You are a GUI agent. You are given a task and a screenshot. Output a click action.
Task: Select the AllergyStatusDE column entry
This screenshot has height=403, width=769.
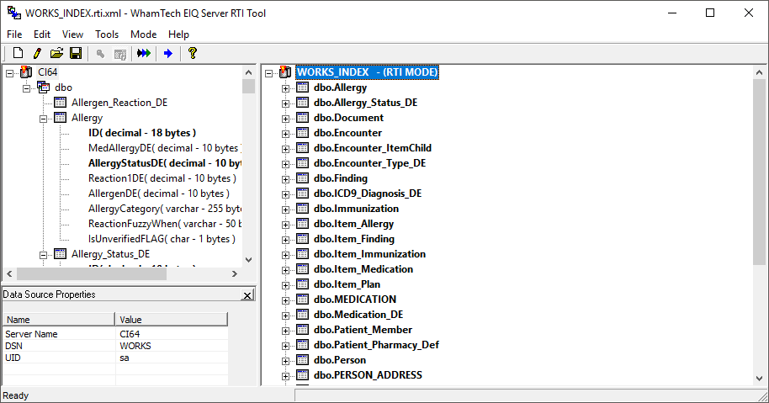(164, 163)
